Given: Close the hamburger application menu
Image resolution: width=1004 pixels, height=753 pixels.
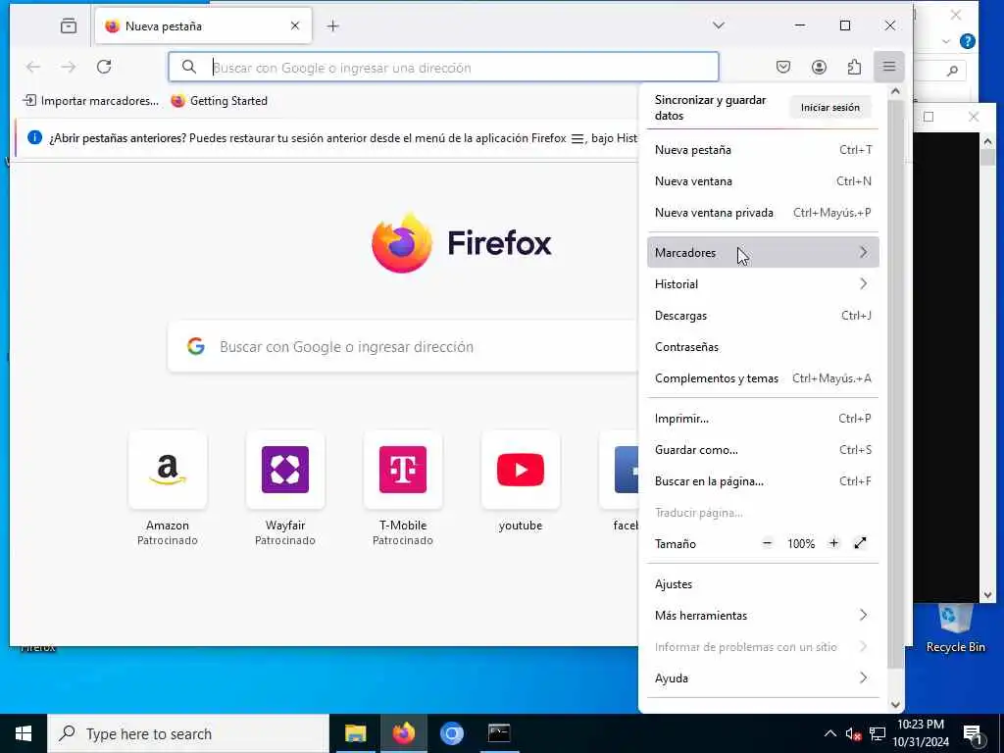Looking at the screenshot, I should [x=888, y=67].
